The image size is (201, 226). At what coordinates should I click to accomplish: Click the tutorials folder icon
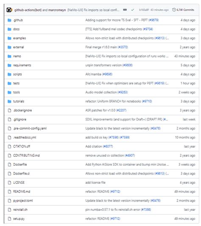(9, 101)
